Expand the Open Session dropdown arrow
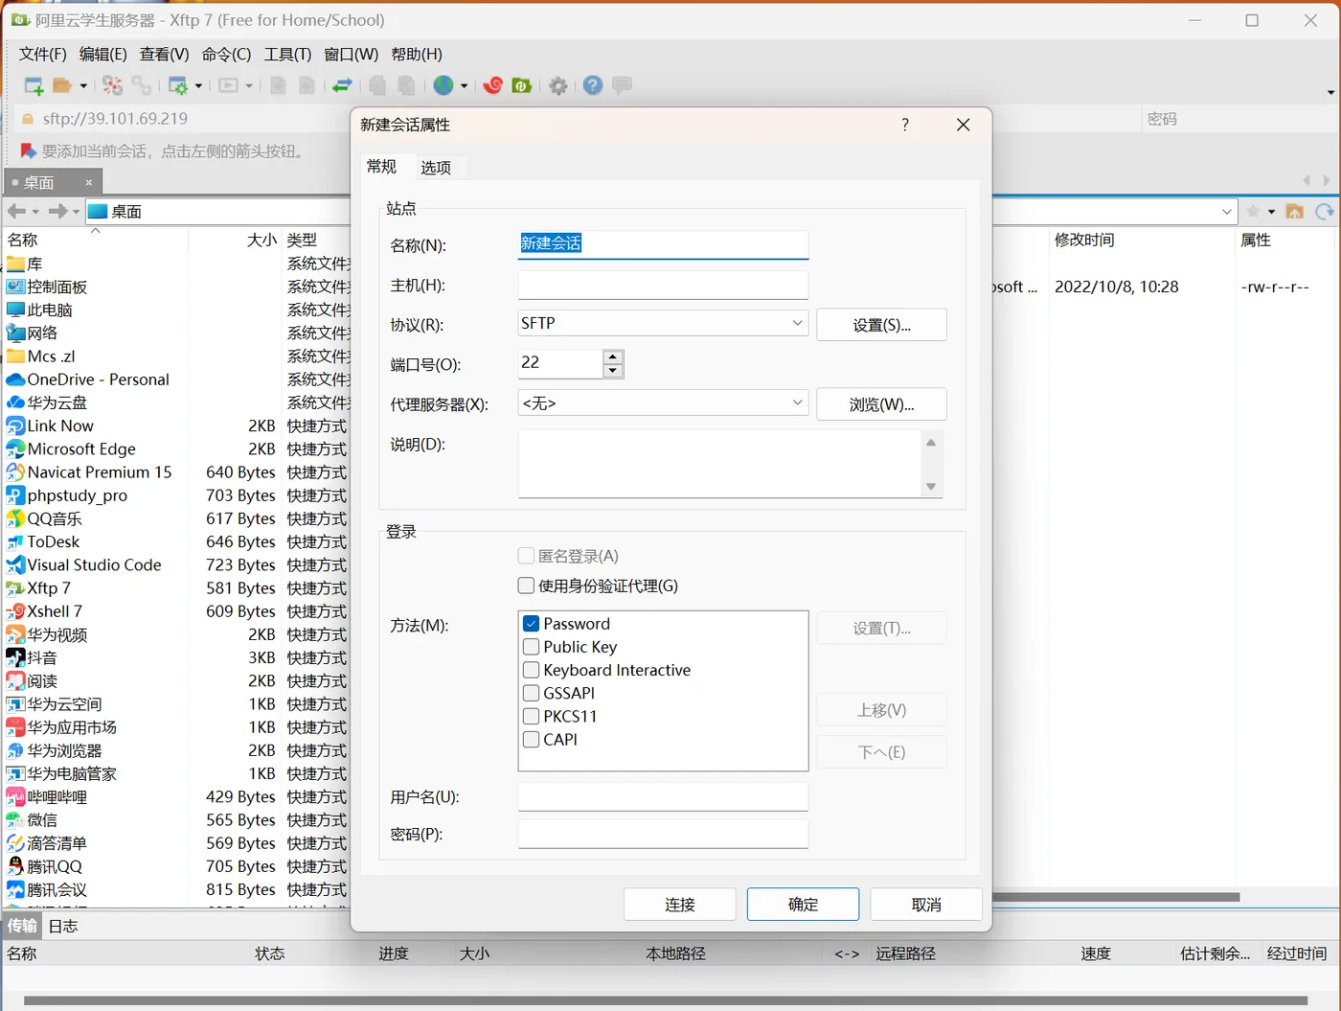 (x=83, y=86)
